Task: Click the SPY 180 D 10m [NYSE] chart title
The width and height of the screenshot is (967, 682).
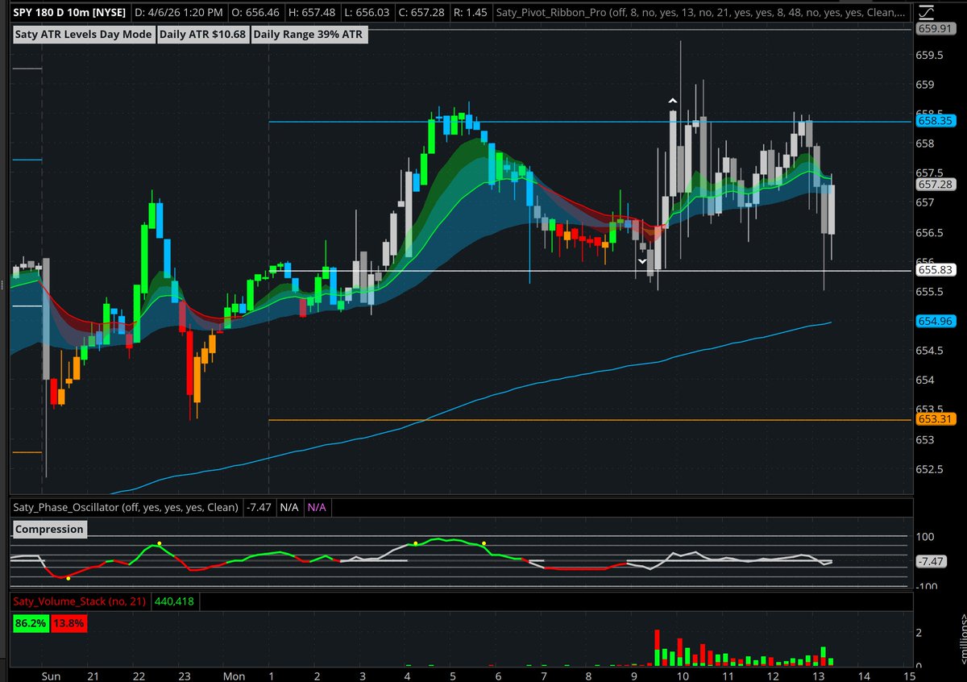Action: (69, 12)
